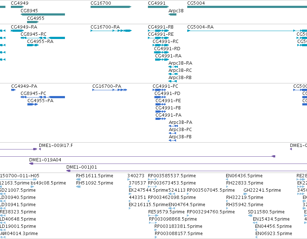Select EST SD11580.5prime
Screen dimensions: 307x239
coord(266,212)
